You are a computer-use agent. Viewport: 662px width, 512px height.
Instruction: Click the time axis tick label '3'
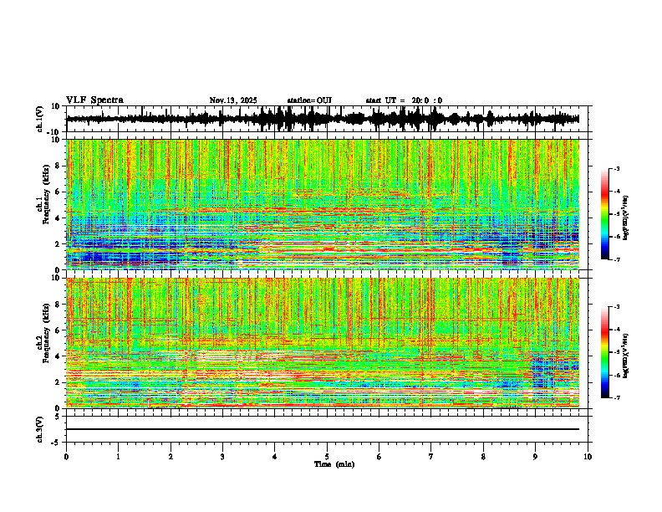pyautogui.click(x=222, y=457)
